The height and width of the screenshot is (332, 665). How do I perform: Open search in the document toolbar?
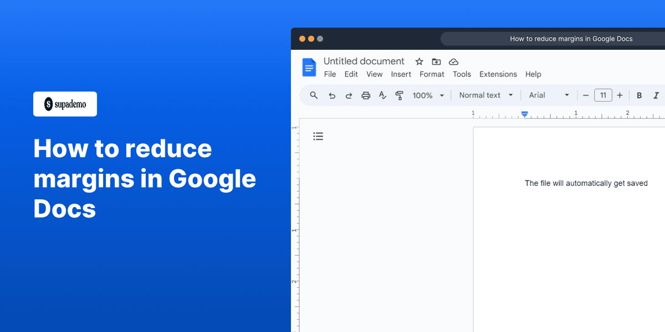(314, 95)
